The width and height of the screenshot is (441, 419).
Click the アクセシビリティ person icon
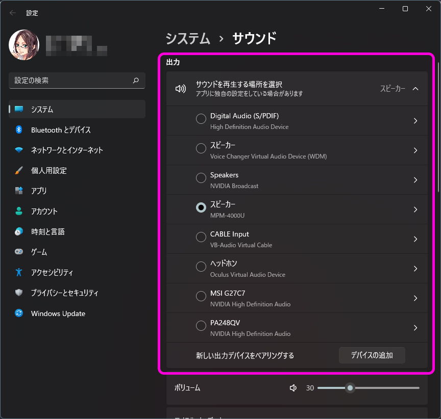point(19,272)
